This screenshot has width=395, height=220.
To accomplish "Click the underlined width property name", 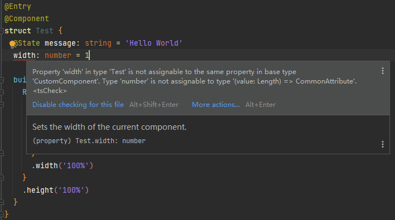I will [25, 55].
